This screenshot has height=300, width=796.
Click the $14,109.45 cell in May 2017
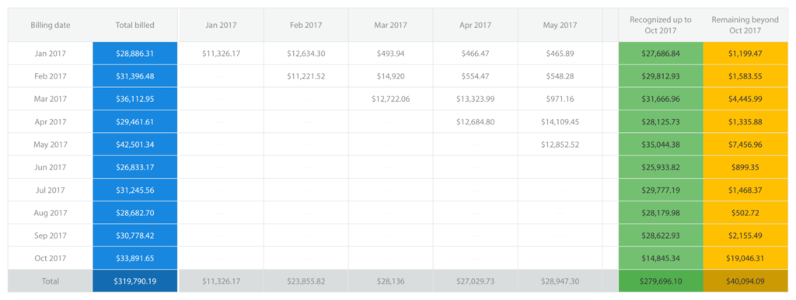[560, 121]
